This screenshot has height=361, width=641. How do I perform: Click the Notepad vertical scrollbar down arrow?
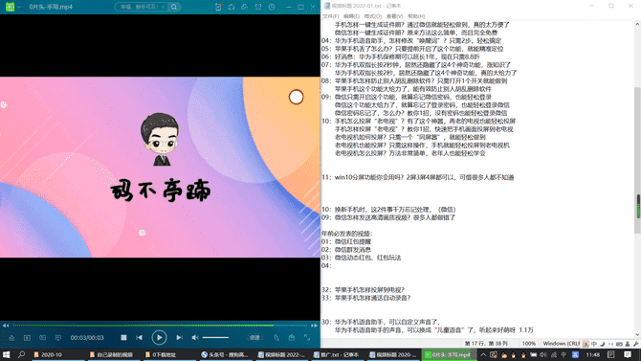[x=637, y=334]
